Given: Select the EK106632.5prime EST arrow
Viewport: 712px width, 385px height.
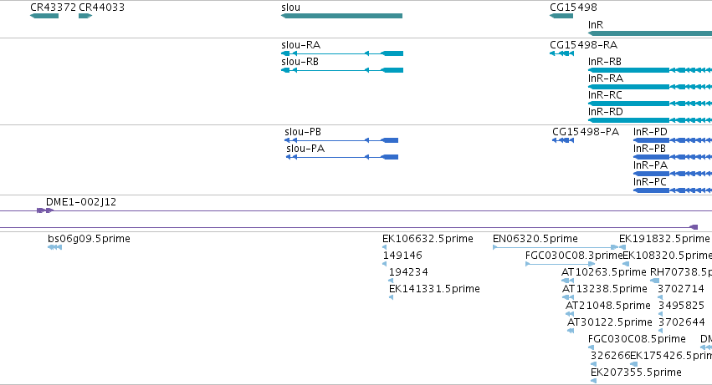Looking at the screenshot, I should 385,247.
